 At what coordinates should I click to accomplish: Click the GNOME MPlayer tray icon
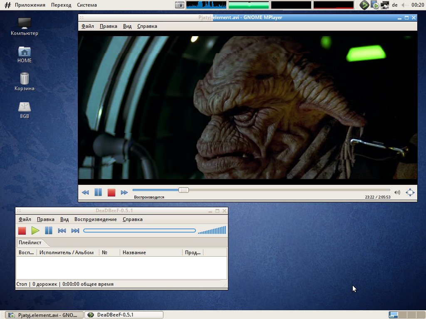coord(375,5)
